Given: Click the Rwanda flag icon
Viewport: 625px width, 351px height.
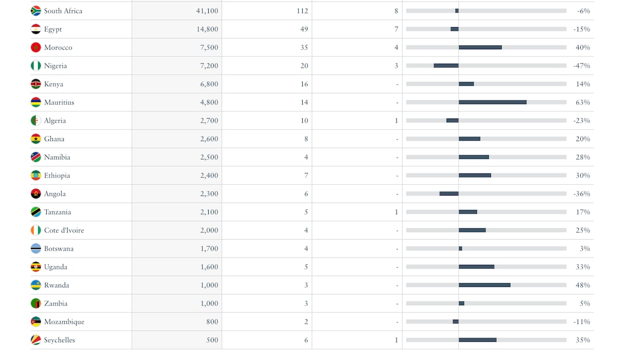Looking at the screenshot, I should pos(35,285).
